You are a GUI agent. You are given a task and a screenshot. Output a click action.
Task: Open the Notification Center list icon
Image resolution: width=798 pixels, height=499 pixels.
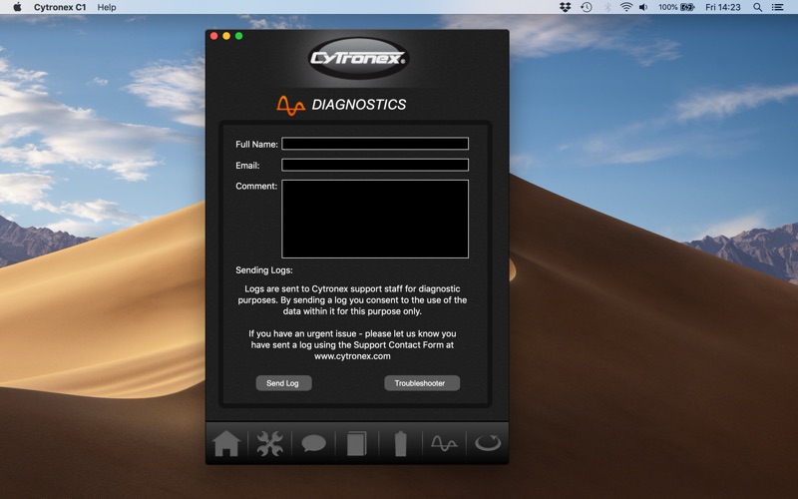coord(778,7)
